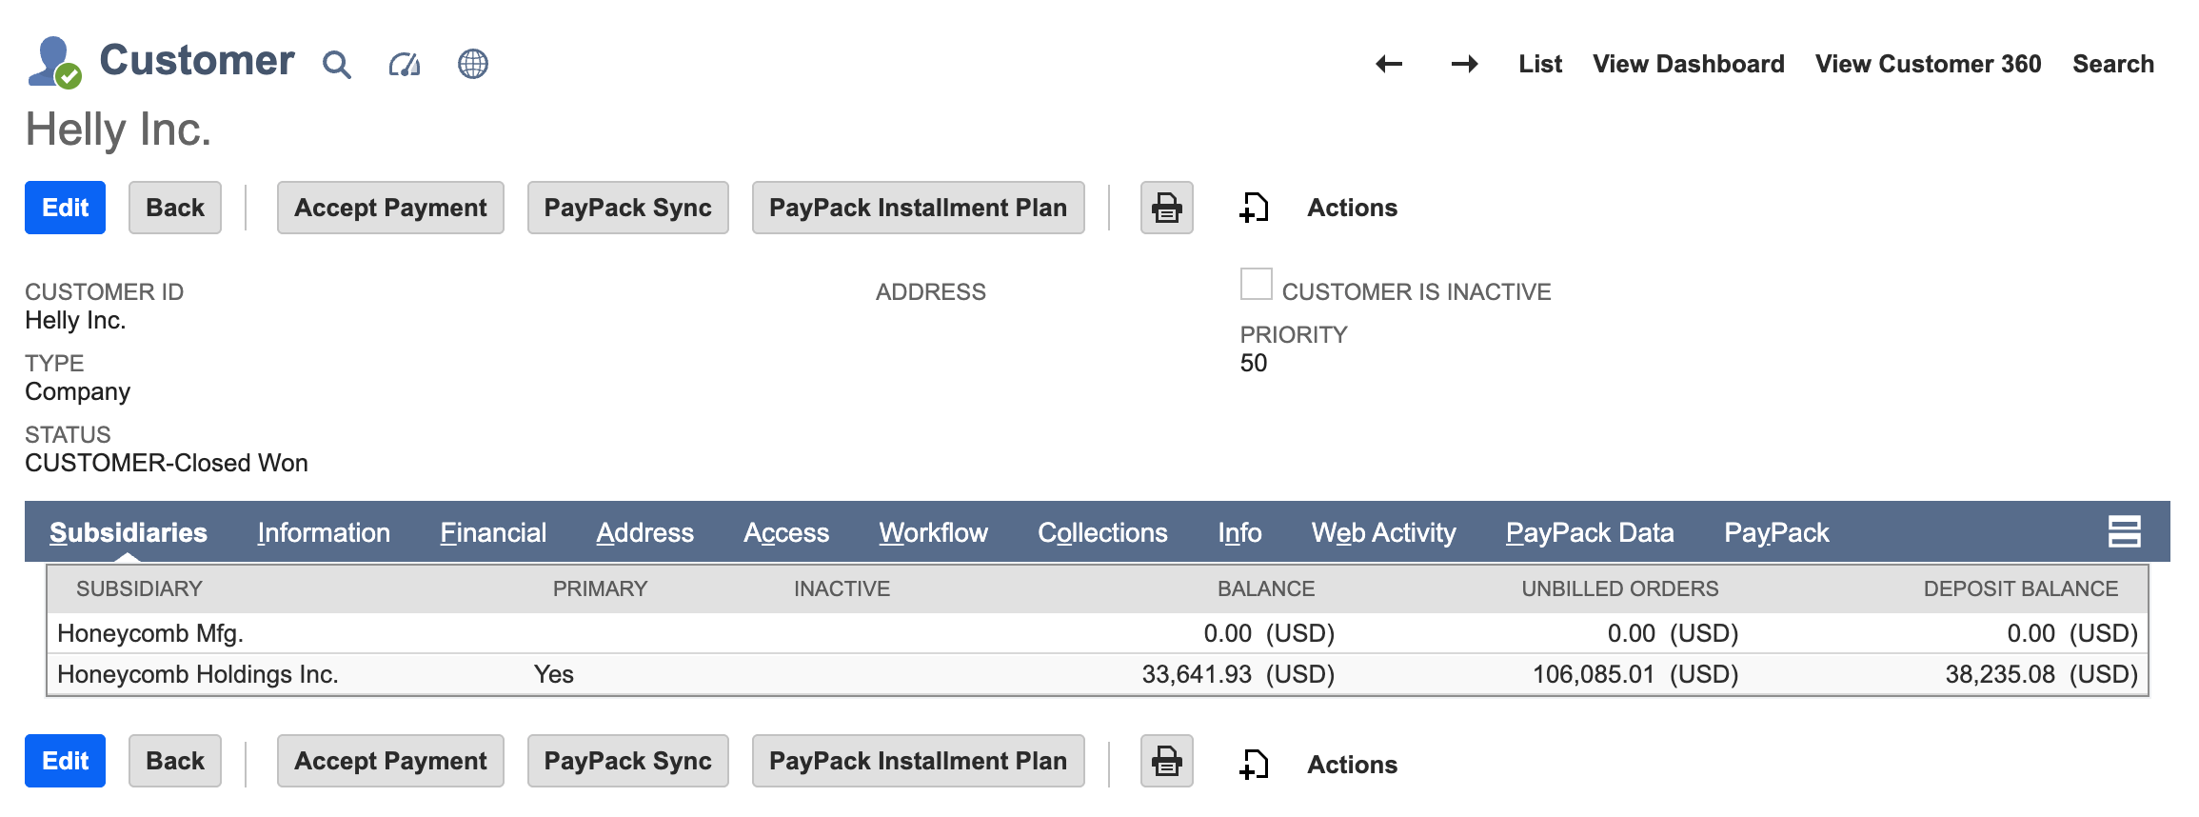Click the magnifier search icon beside Customer title
This screenshot has width=2199, height=817.
coord(336,65)
